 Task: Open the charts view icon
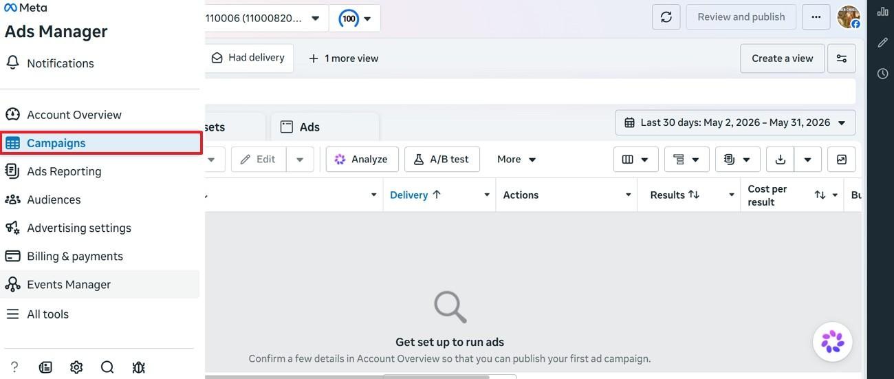[841, 159]
